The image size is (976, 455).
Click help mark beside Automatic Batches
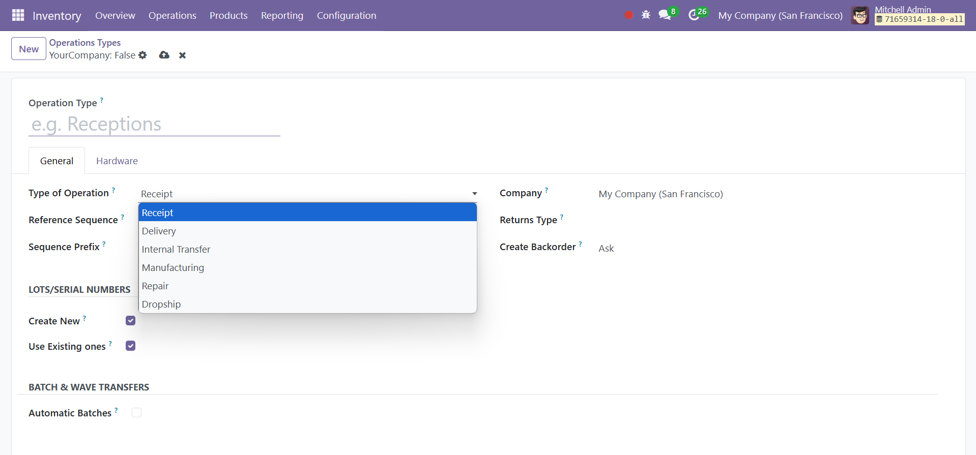[x=116, y=410]
